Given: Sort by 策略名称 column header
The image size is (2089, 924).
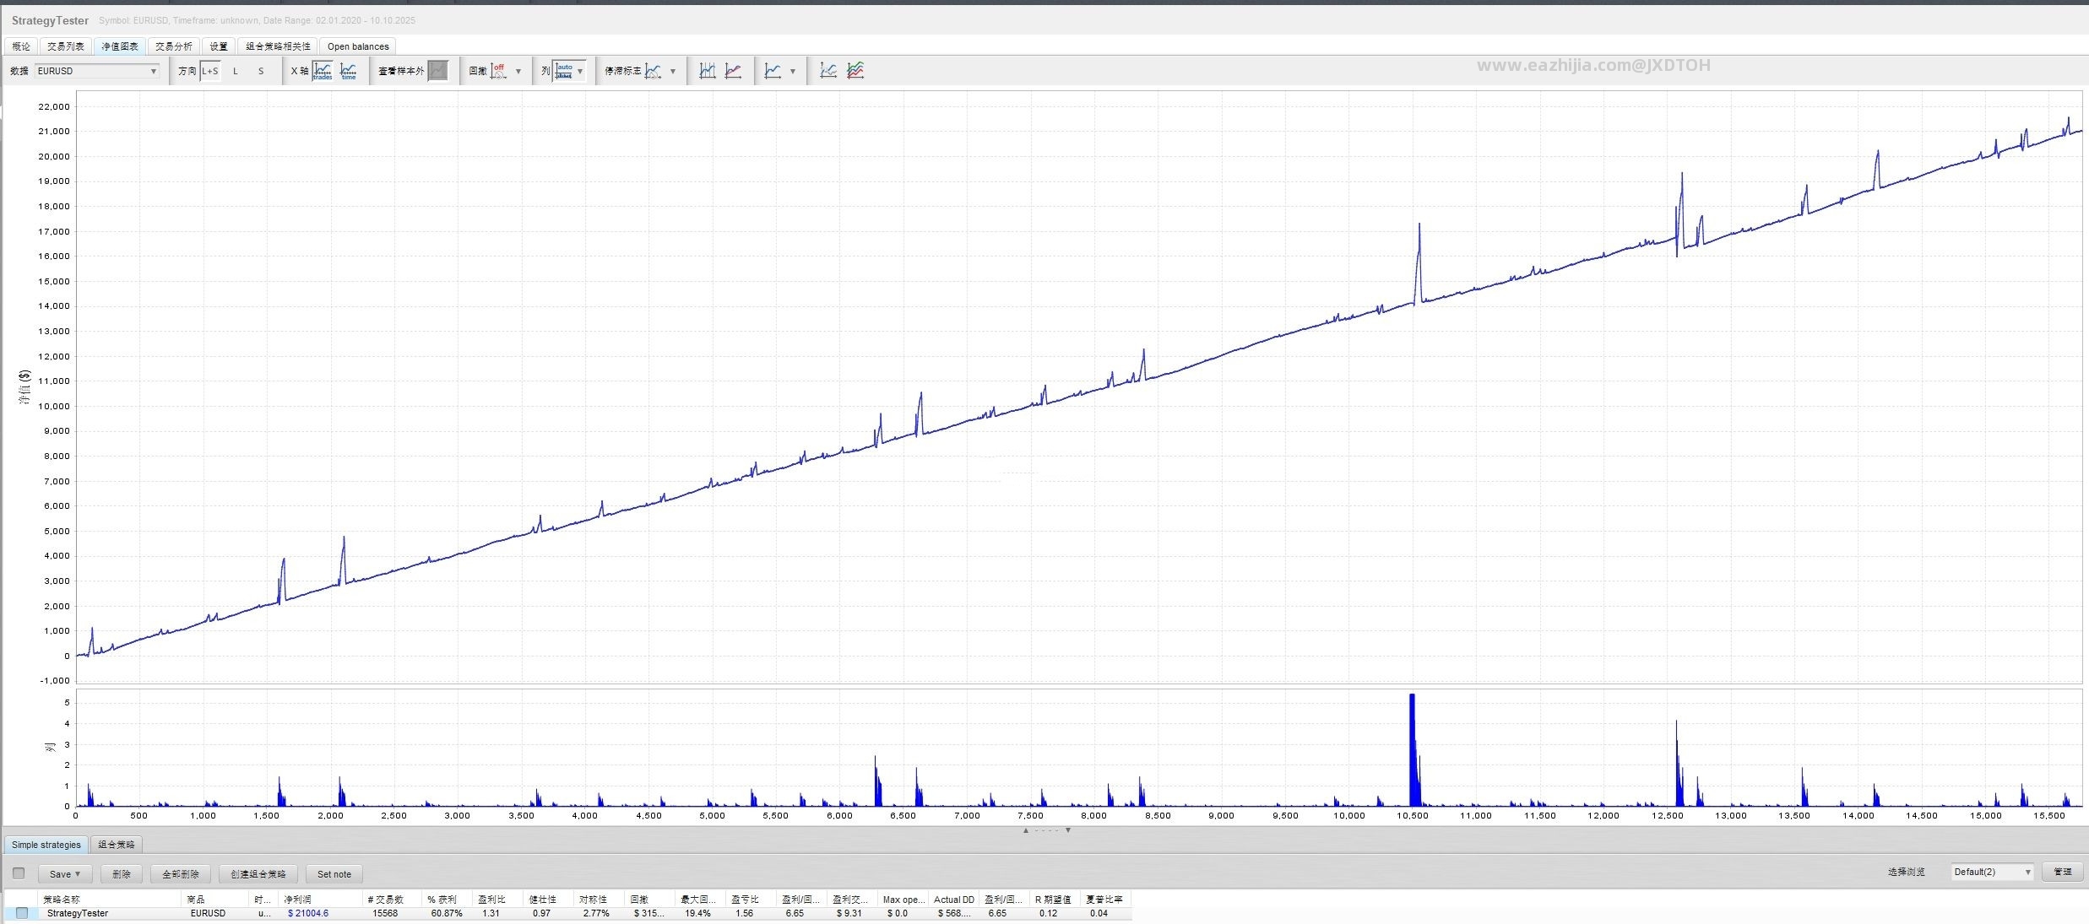Looking at the screenshot, I should click(x=110, y=900).
